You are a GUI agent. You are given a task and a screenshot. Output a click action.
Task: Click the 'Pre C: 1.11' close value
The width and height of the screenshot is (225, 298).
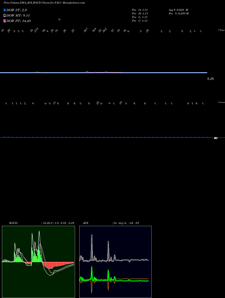[140, 21]
